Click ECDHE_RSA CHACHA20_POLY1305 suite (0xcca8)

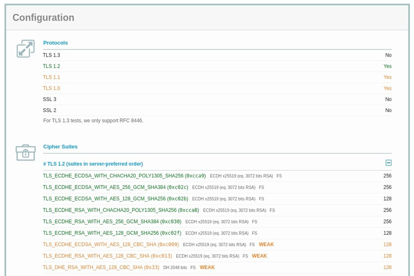(x=121, y=210)
